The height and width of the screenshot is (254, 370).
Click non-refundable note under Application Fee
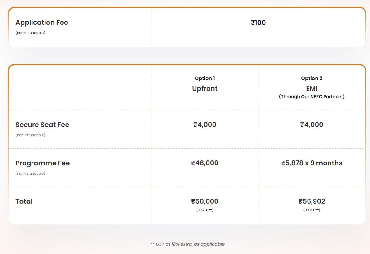[x=30, y=33]
